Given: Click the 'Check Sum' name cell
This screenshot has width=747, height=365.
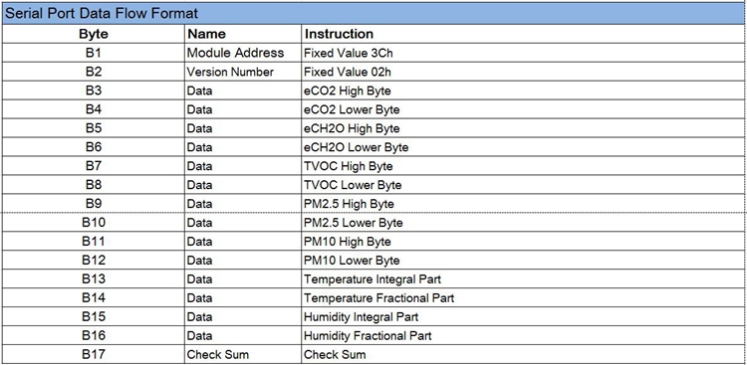Looking at the screenshot, I should click(x=243, y=354).
